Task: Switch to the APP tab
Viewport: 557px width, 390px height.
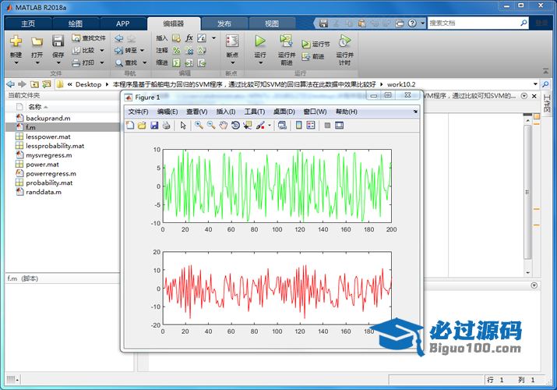Action: point(123,24)
